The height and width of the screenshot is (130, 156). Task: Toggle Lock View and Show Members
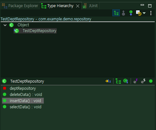pyautogui.click(x=108, y=81)
